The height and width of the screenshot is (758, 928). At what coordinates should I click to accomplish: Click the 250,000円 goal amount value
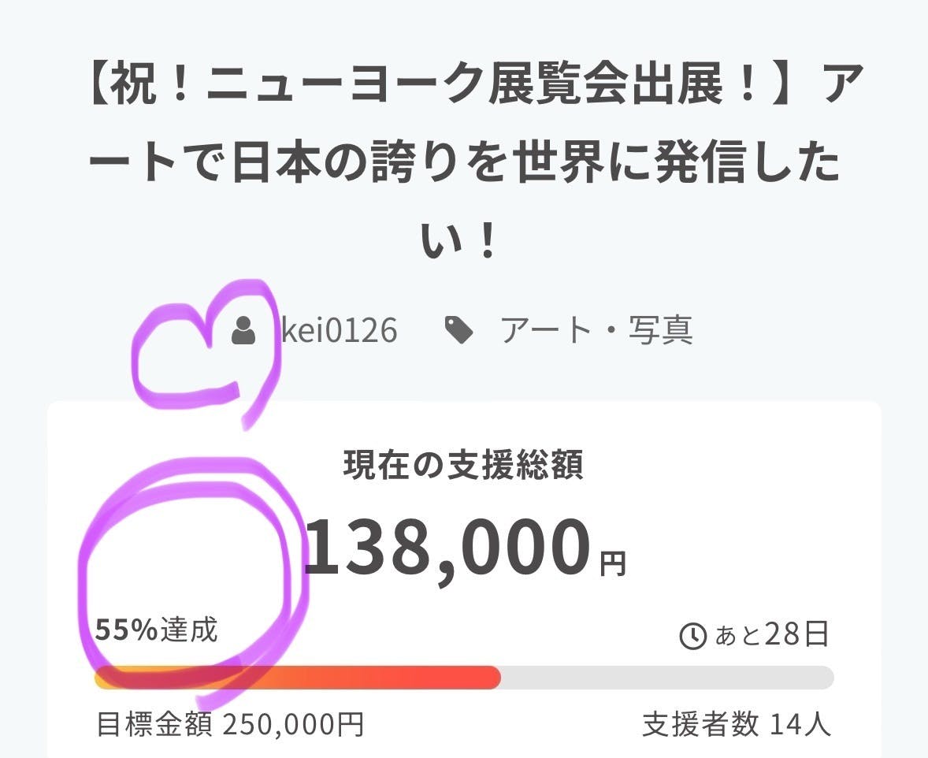point(293,723)
